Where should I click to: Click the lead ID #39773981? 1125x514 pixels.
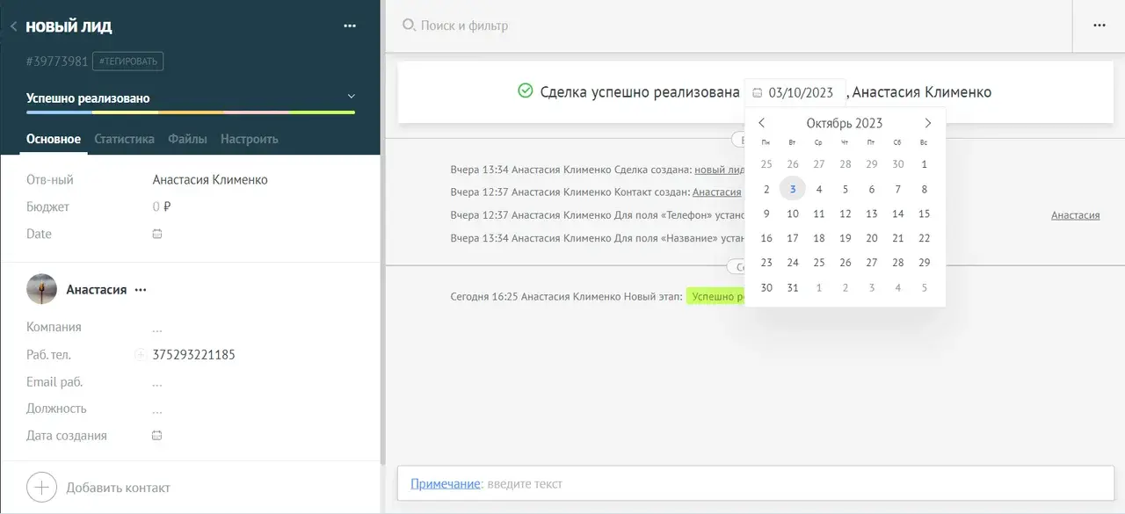(57, 62)
